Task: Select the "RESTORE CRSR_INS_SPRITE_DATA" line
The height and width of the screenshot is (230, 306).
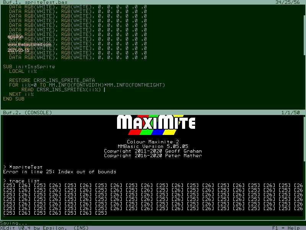Action: coord(52,80)
